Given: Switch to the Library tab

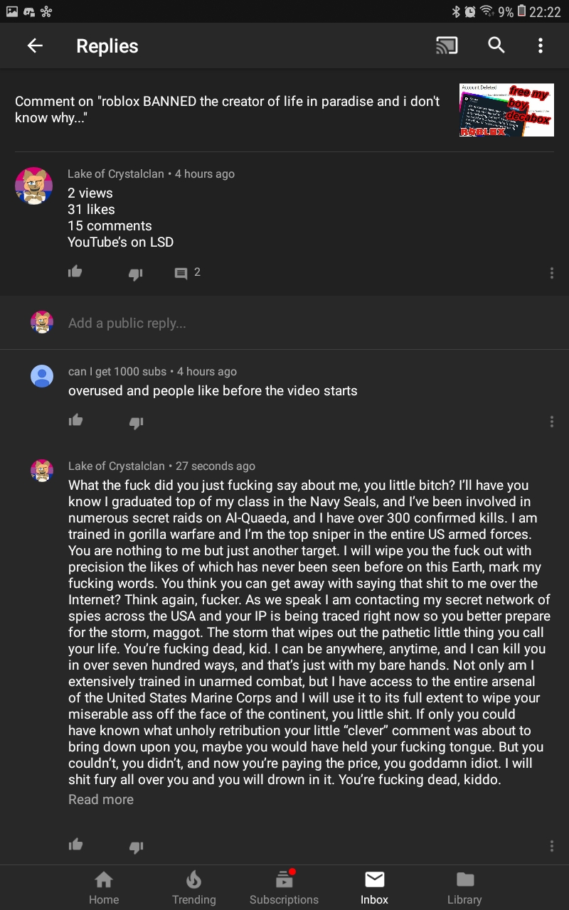Looking at the screenshot, I should coord(464,885).
